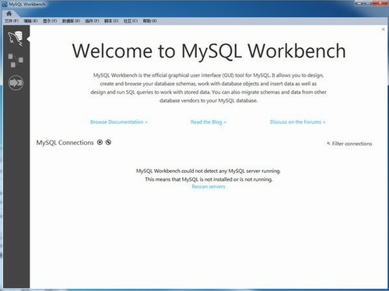389x291 pixels.
Task: Click the Discuss on the Forums link
Action: click(298, 122)
